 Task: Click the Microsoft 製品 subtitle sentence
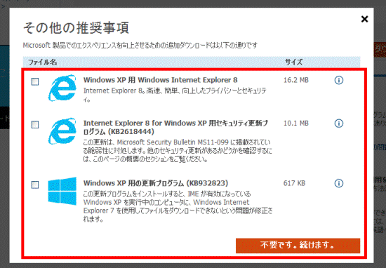(140, 46)
